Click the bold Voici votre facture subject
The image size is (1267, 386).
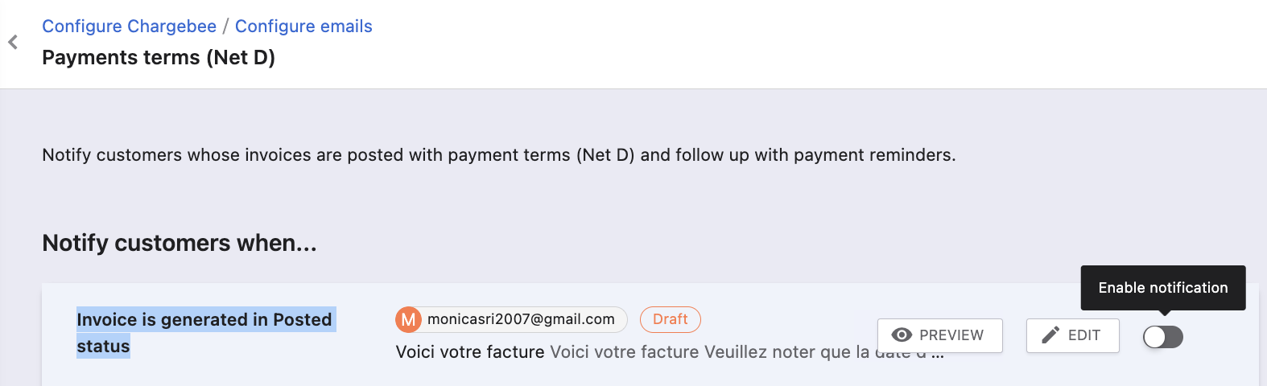pyautogui.click(x=470, y=352)
